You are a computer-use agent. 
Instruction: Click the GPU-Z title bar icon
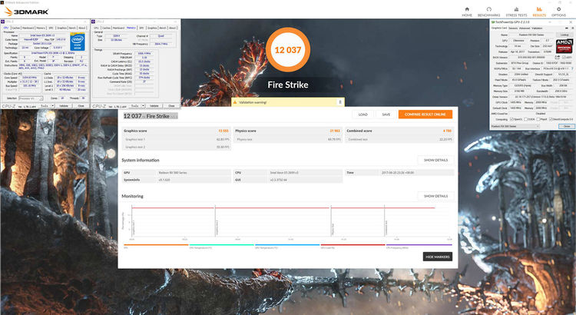tap(492, 22)
